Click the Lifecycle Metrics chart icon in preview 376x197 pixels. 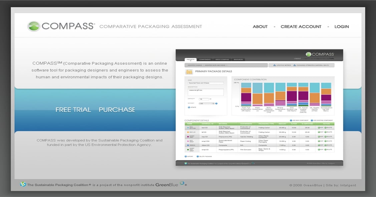coord(275,65)
